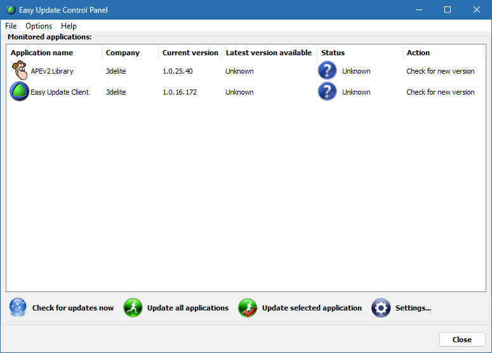492x353 pixels.
Task: Sort by the Application name column header
Action: pos(54,53)
